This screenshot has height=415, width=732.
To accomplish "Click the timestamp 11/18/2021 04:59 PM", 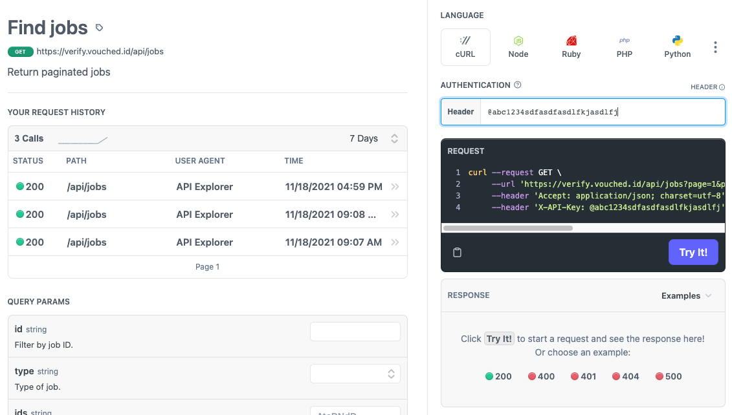I will (x=334, y=187).
